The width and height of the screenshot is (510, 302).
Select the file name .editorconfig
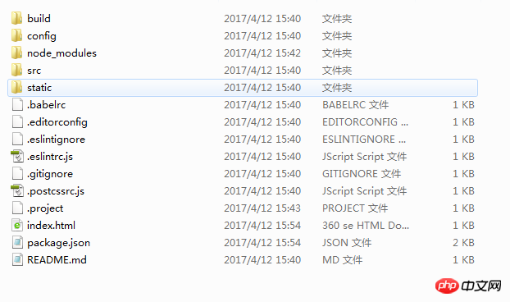click(x=57, y=122)
